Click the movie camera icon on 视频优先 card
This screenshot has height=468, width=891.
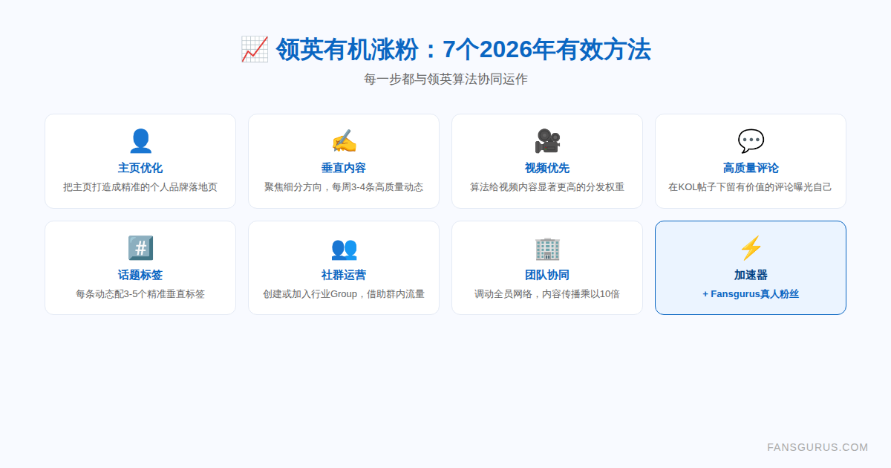click(547, 141)
